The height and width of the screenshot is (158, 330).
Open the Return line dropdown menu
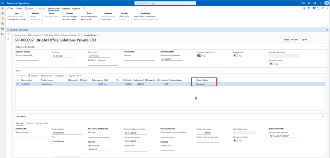pos(47,75)
